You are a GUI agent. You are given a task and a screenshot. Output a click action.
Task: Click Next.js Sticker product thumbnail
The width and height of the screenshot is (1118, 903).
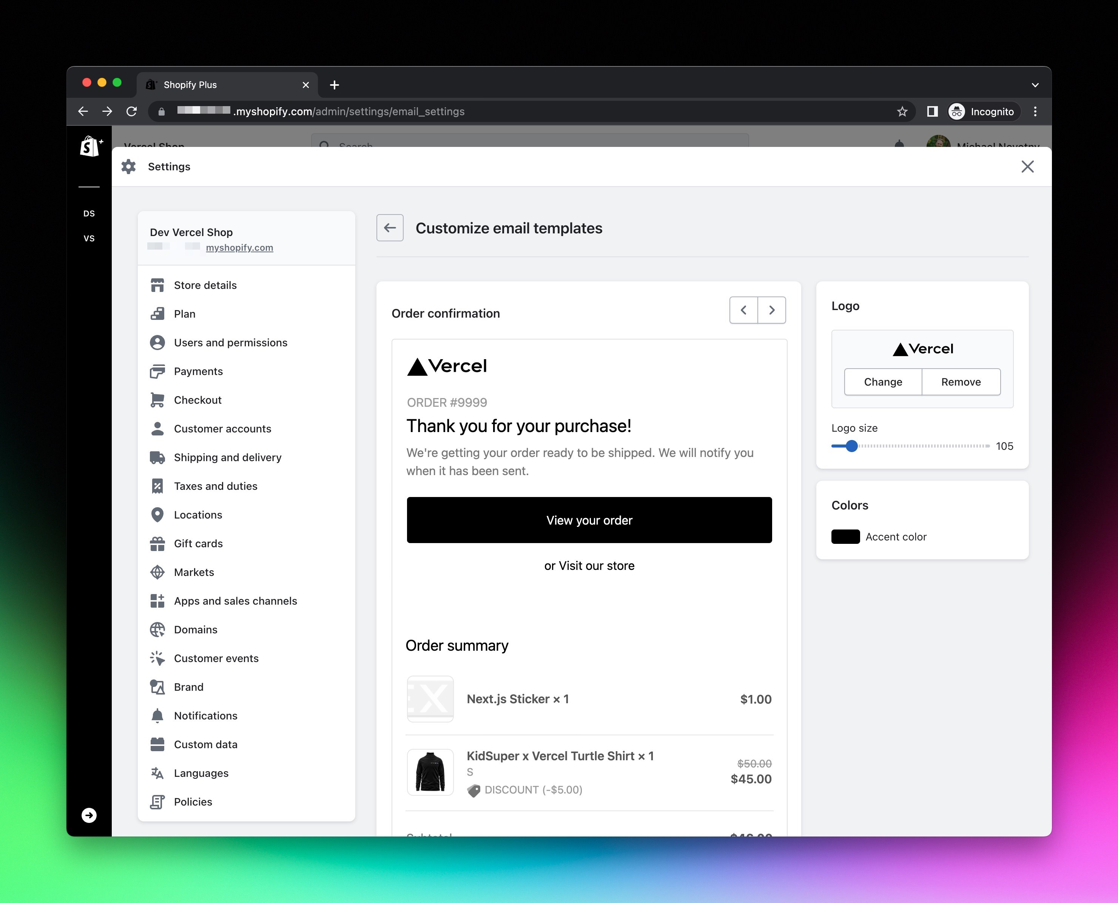(x=430, y=699)
